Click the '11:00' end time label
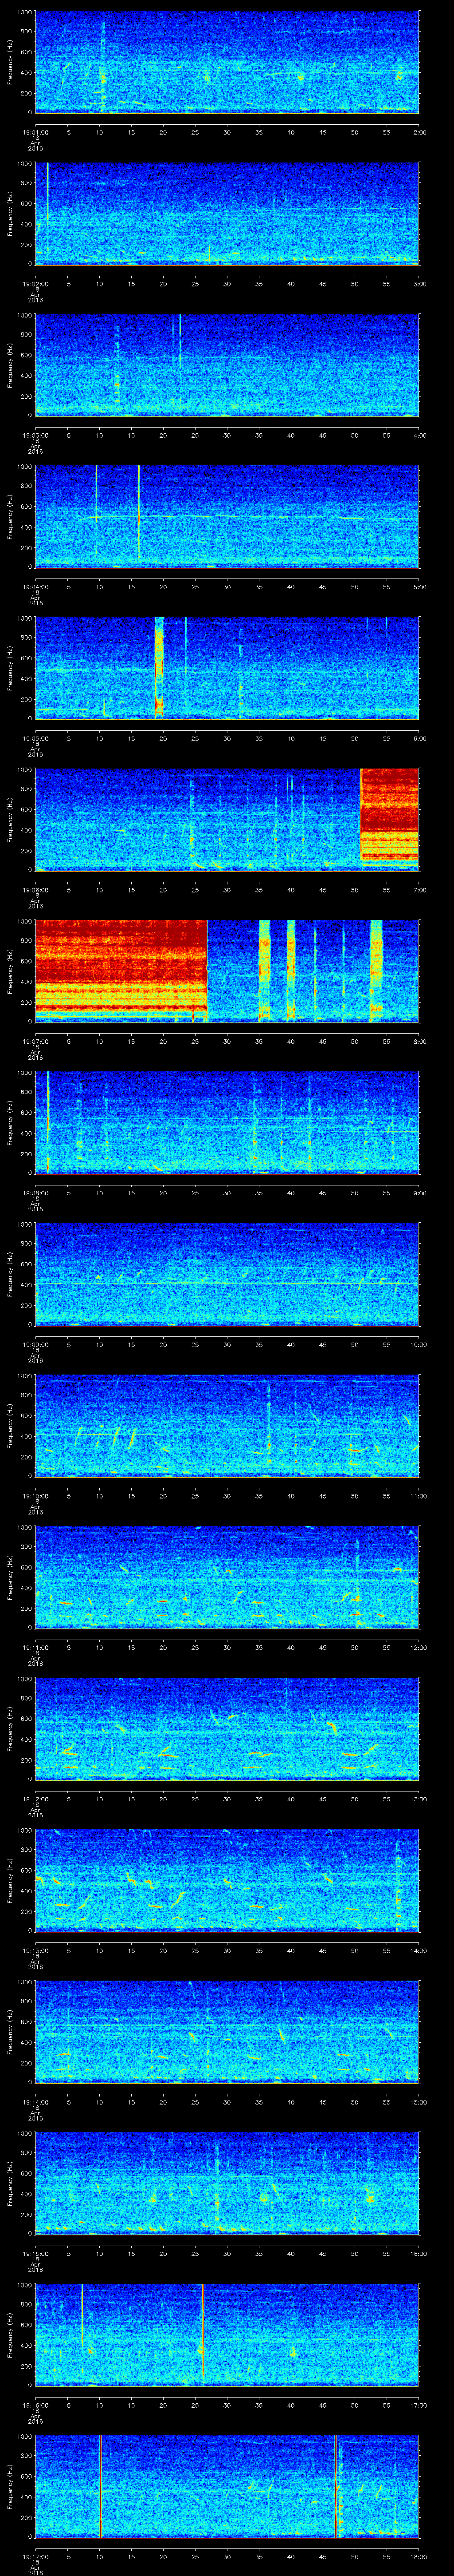The height and width of the screenshot is (2576, 454). pyautogui.click(x=418, y=1495)
